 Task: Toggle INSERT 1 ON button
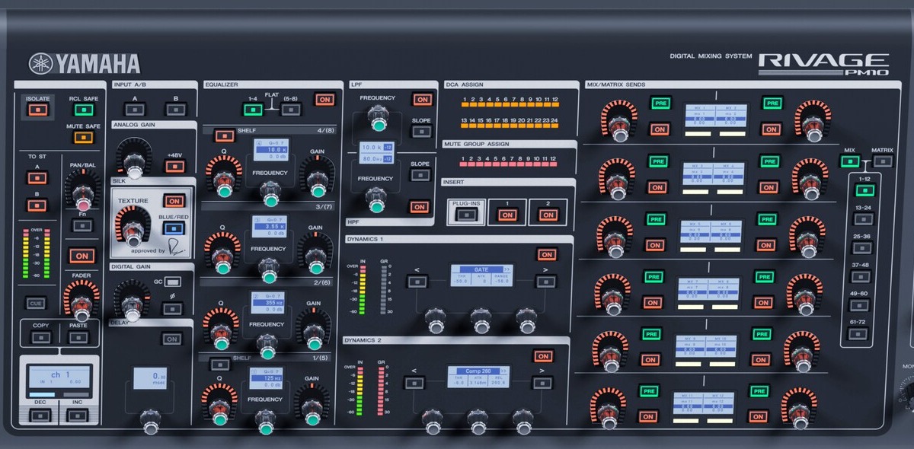(507, 215)
